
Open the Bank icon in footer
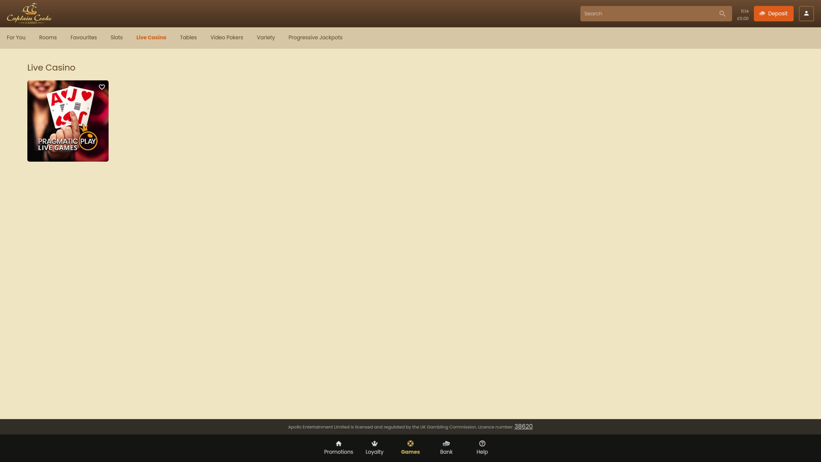pyautogui.click(x=446, y=444)
